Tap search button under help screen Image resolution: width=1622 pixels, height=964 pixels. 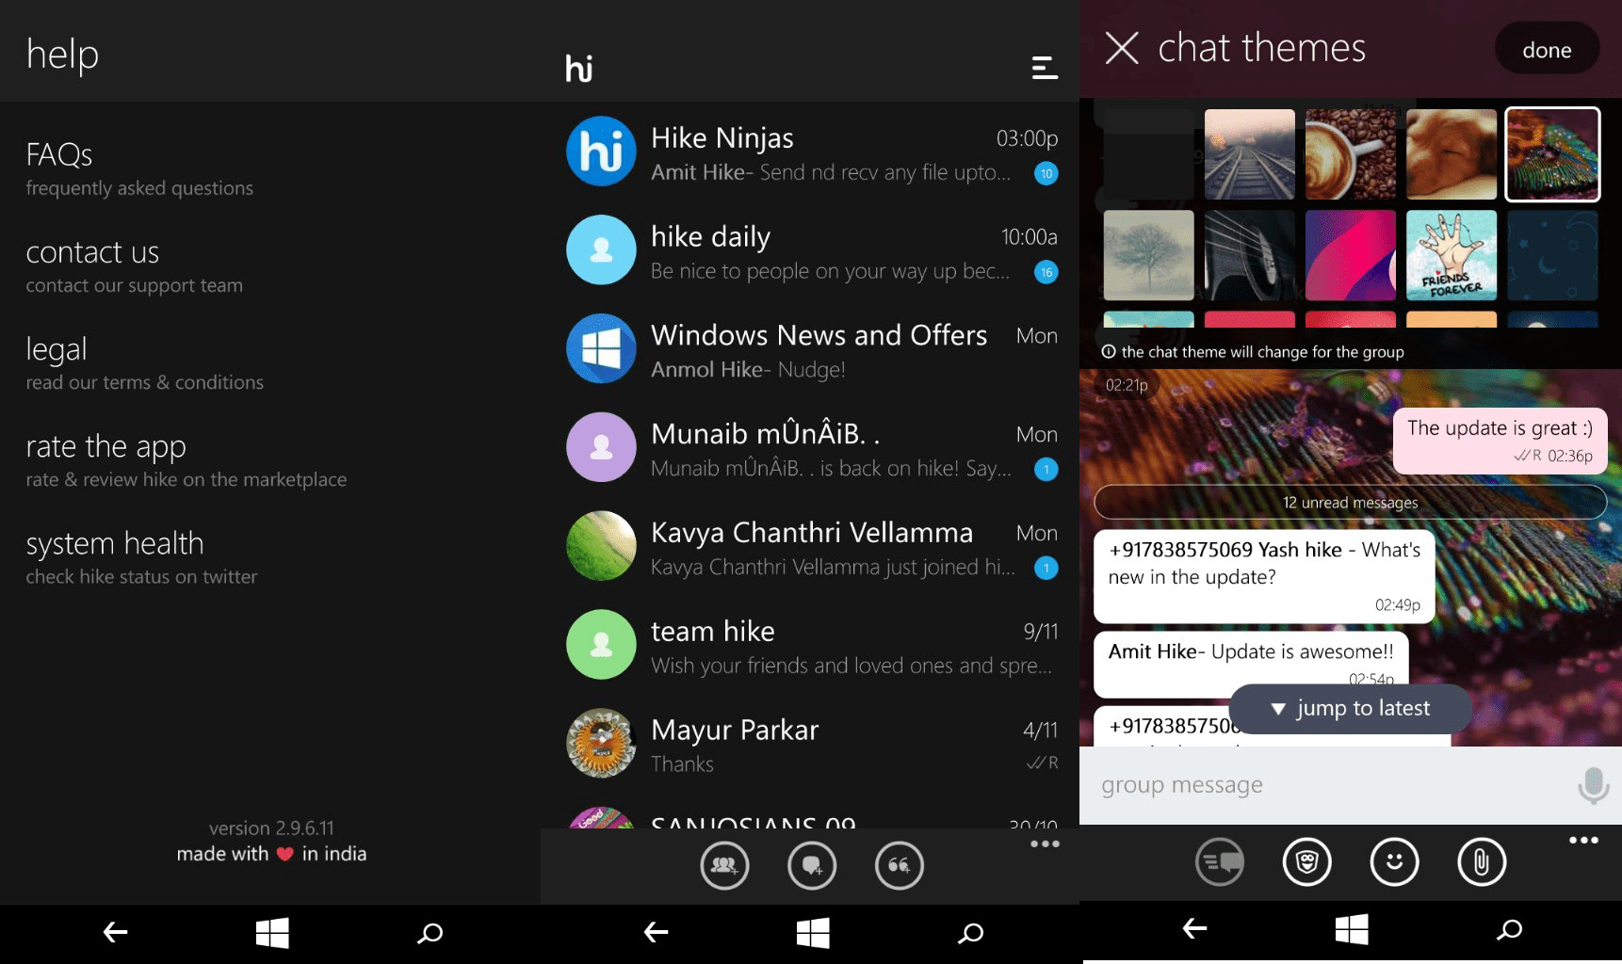pos(430,933)
